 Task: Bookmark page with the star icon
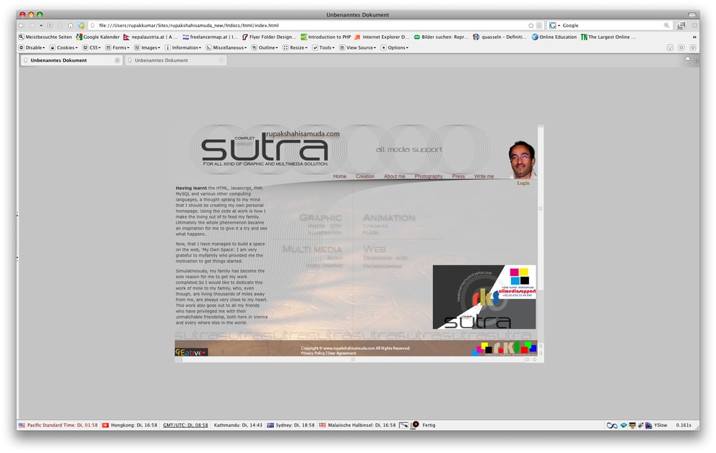pyautogui.click(x=530, y=26)
